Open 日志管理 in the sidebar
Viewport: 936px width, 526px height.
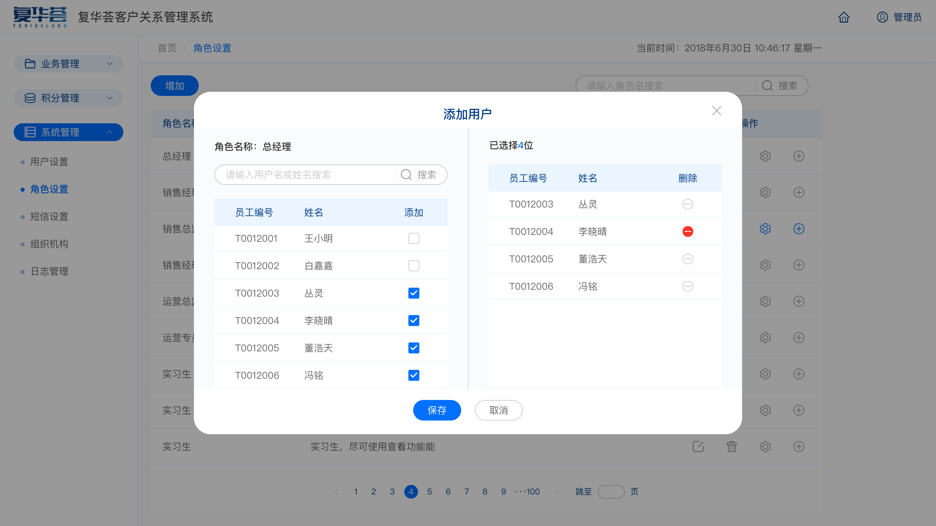pyautogui.click(x=49, y=271)
